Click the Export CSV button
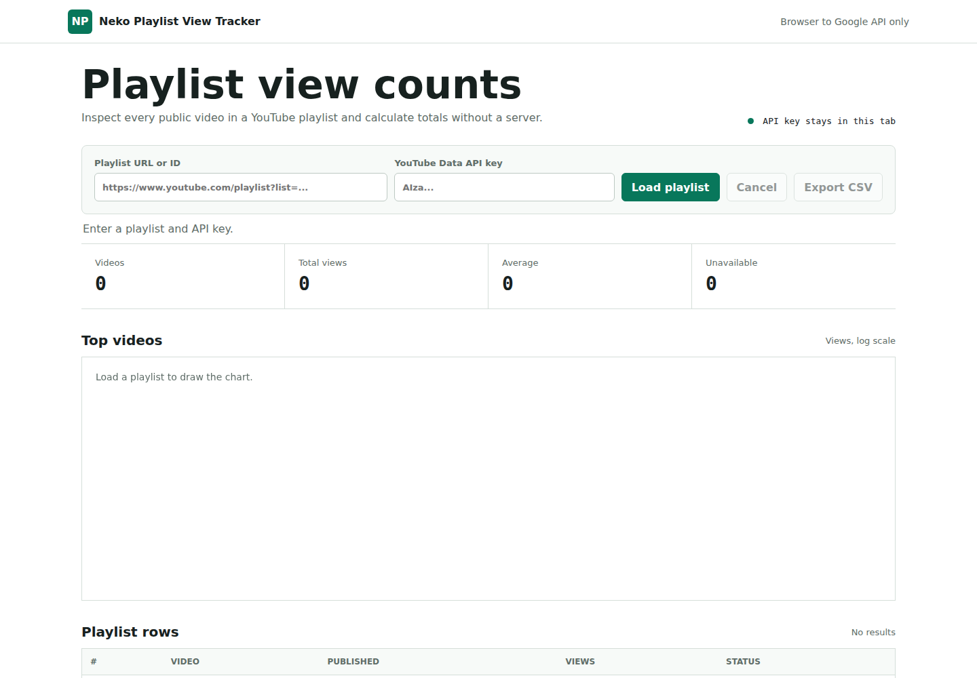This screenshot has width=977, height=678. click(838, 187)
